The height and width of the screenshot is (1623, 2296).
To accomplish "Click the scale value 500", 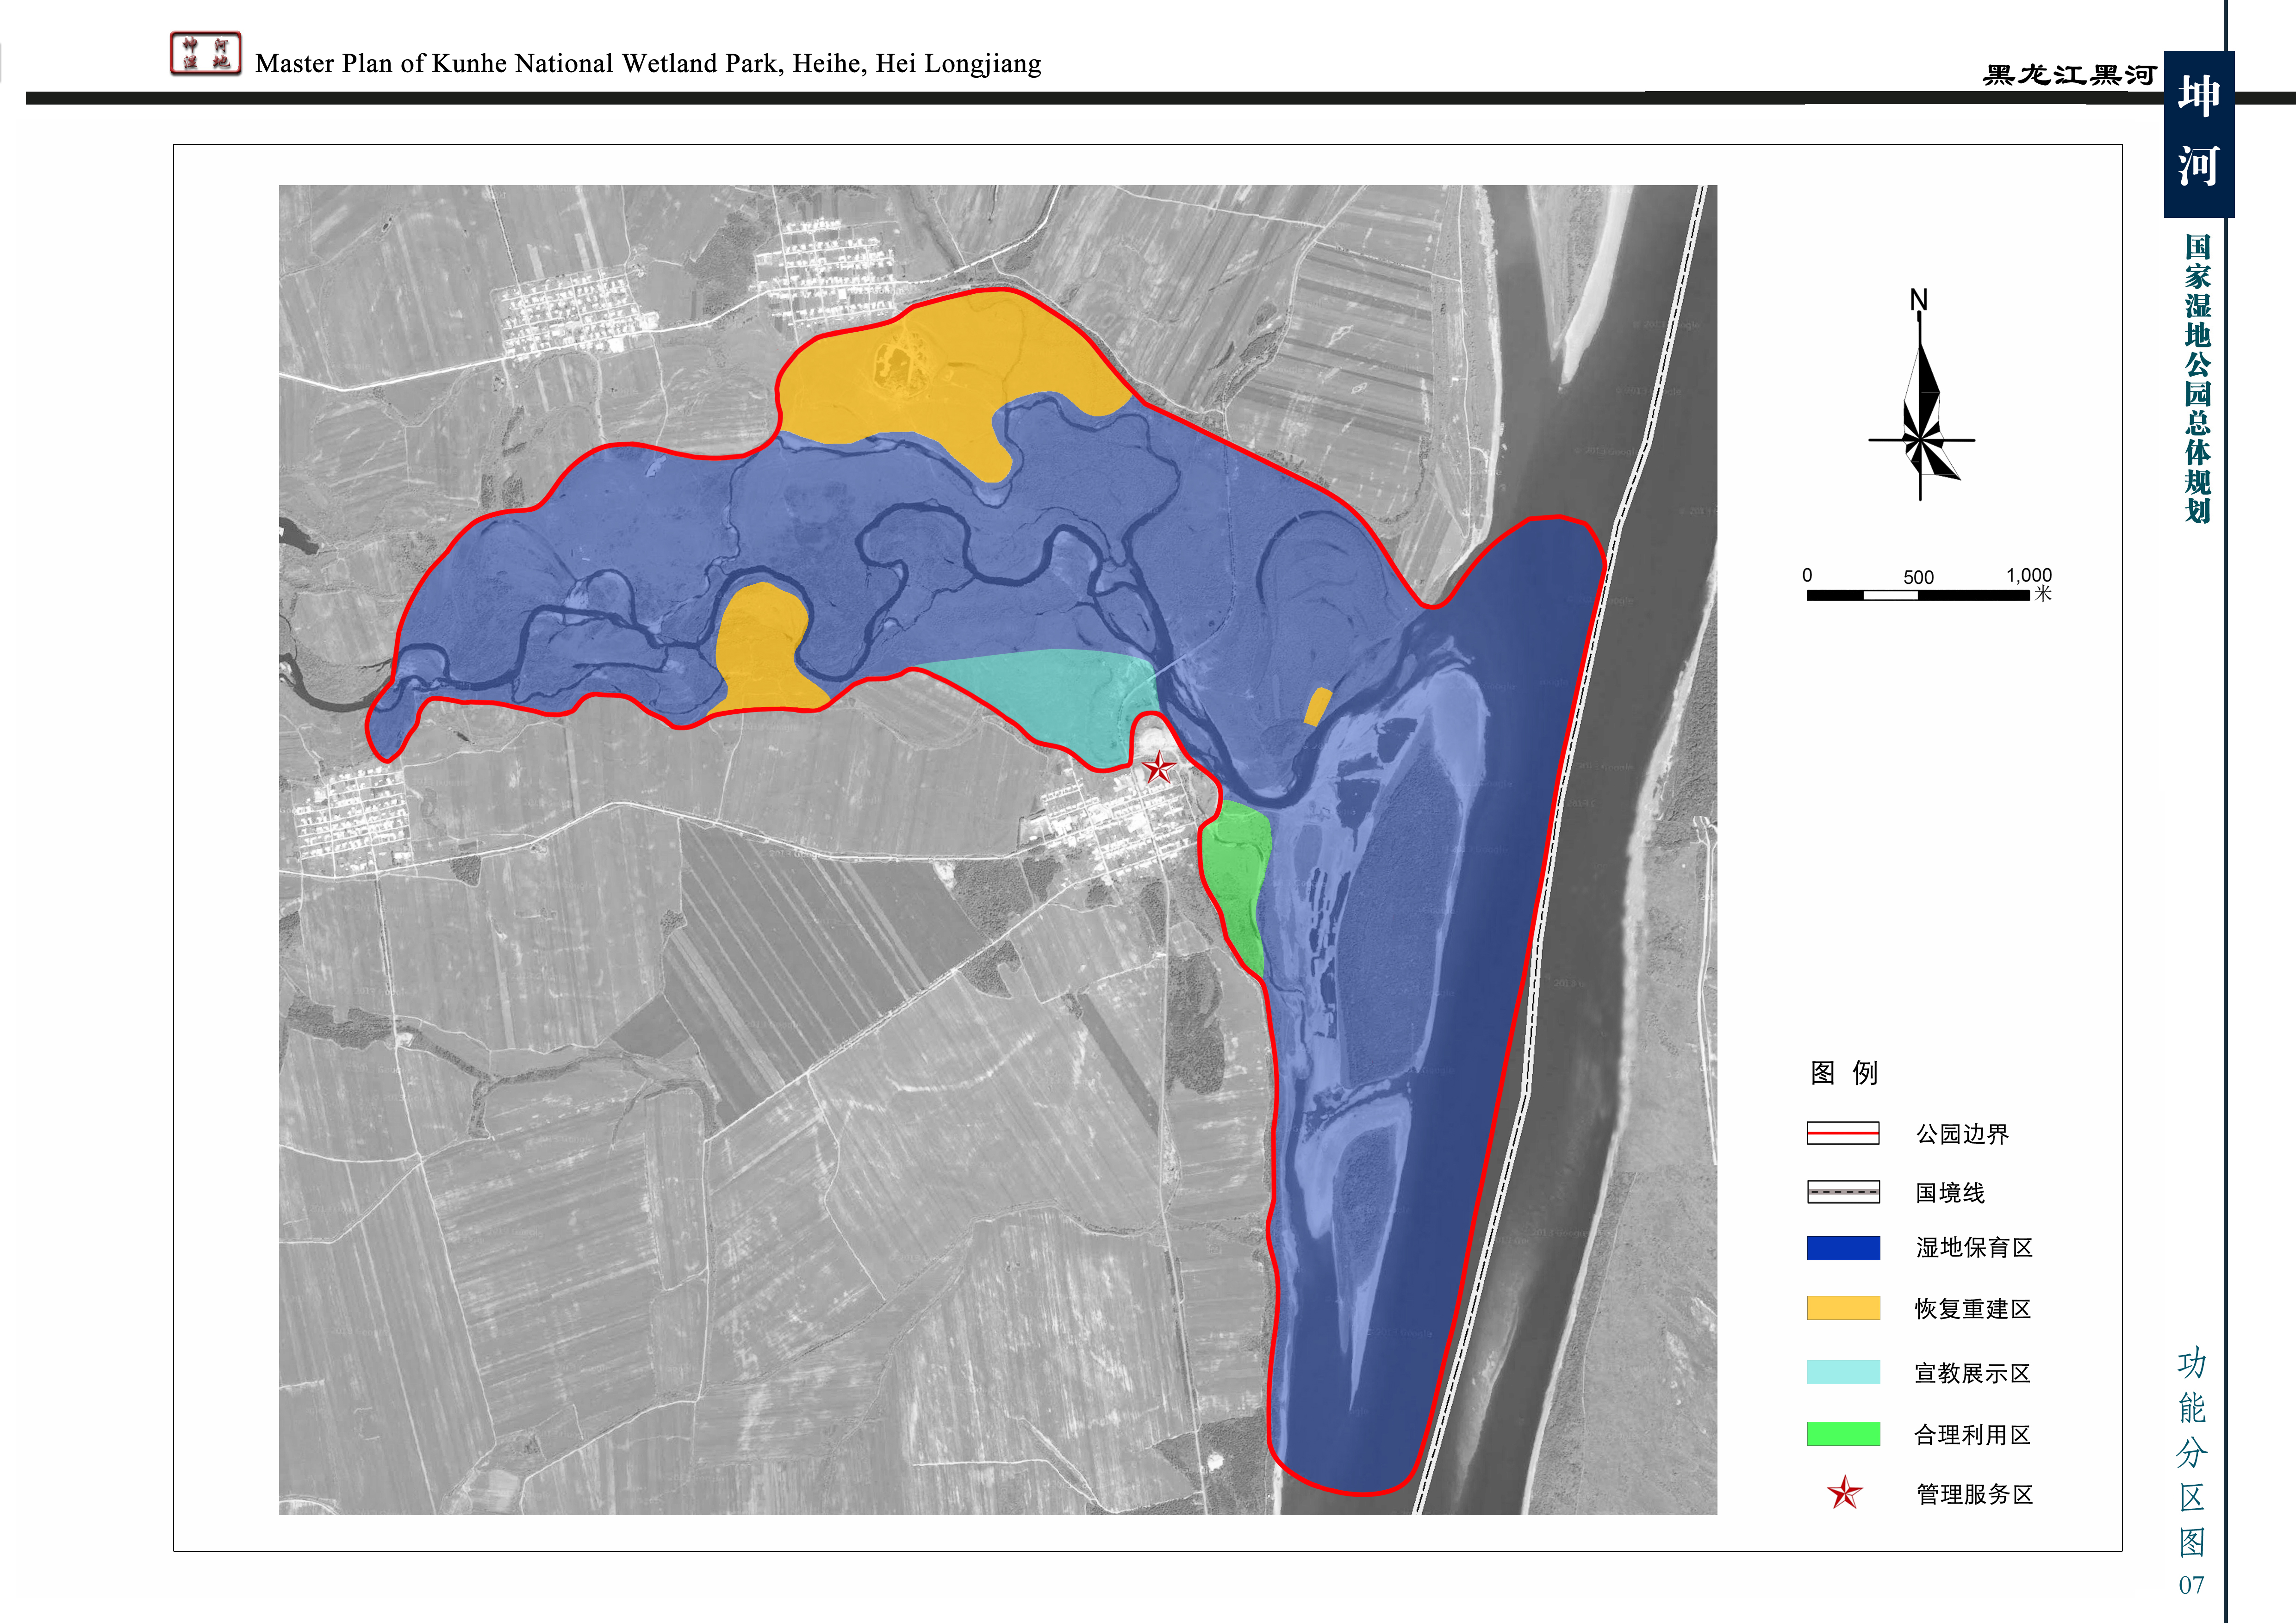I will [x=1918, y=578].
